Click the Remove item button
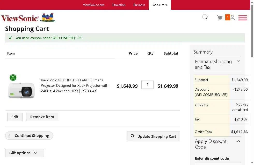 click(x=42, y=117)
